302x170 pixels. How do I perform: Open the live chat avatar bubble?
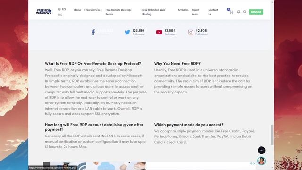261,161
